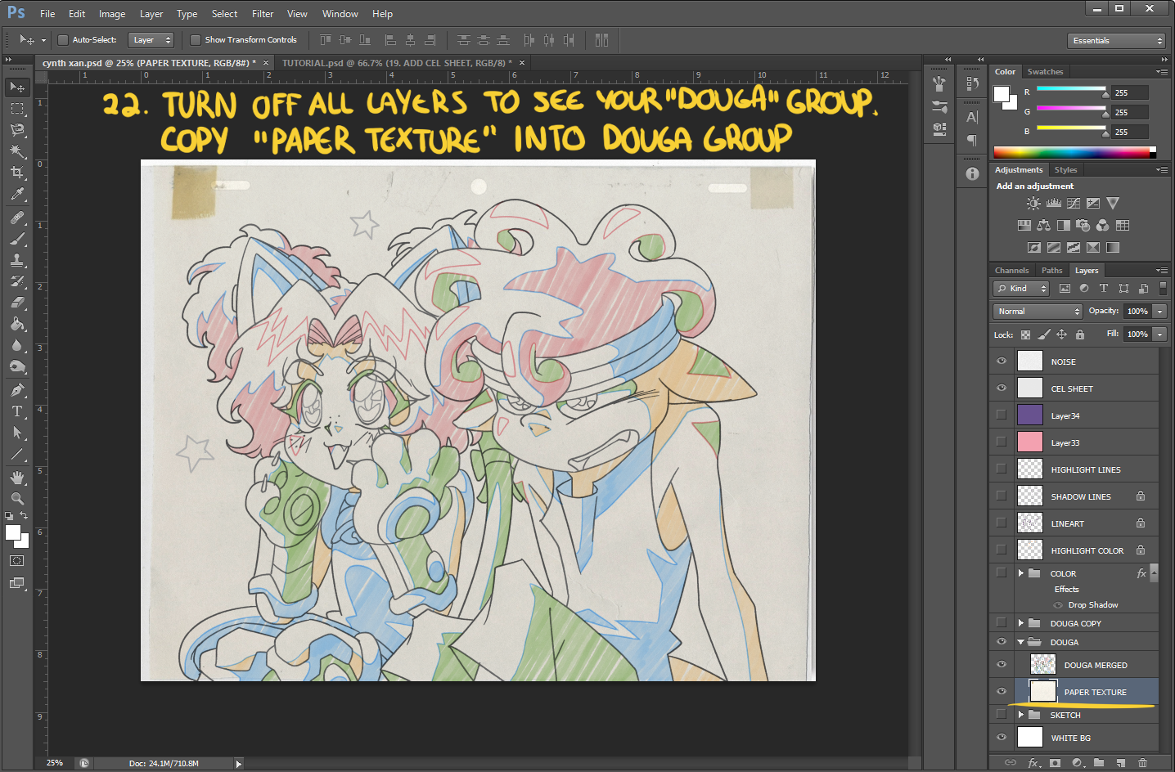1175x772 pixels.
Task: Check Show Transform Controls
Action: (x=196, y=40)
